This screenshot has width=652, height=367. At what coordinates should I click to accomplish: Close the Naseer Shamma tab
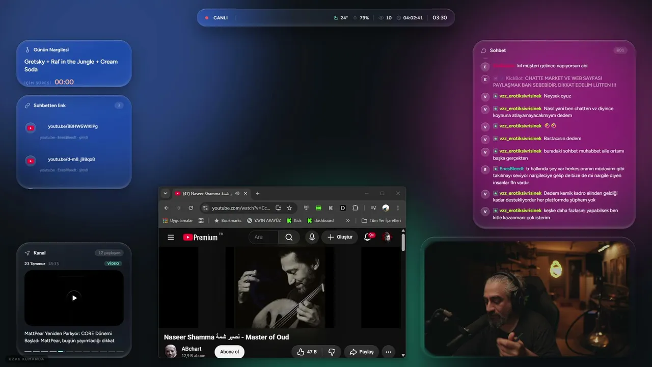[x=246, y=194]
